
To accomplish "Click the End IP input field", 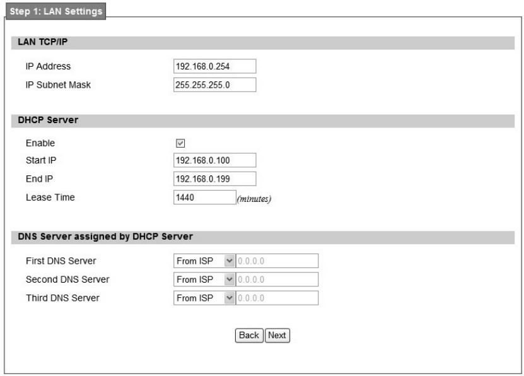I will [x=214, y=179].
